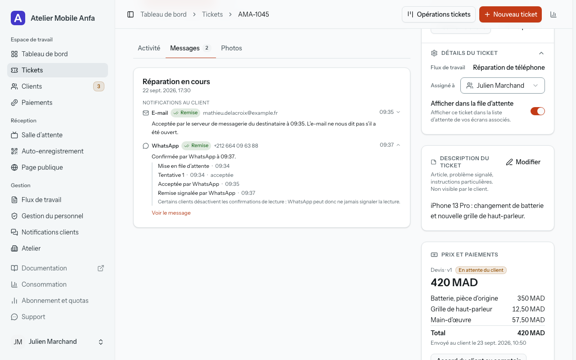Click the Messages count badge 2
576x360 pixels.
click(207, 48)
